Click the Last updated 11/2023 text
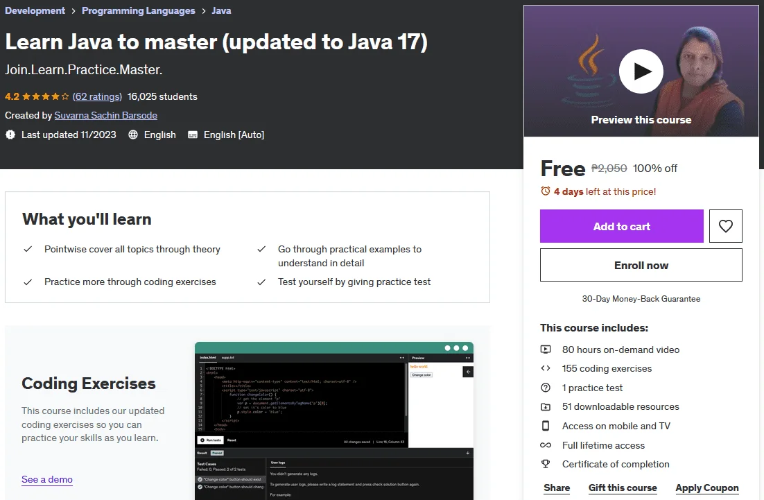This screenshot has height=500, width=764. coord(69,135)
